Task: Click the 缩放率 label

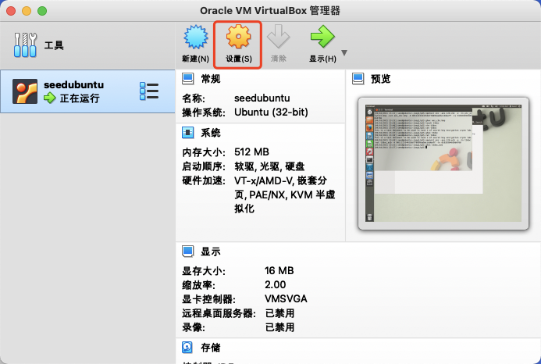Action: click(x=198, y=285)
